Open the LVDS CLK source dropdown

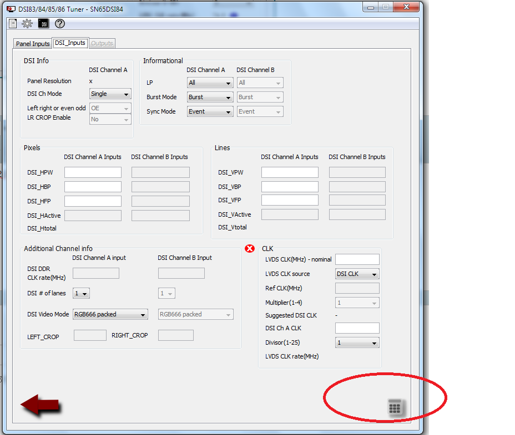[x=357, y=274]
